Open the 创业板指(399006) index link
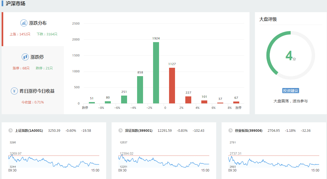Viewport: 327px width, 179px height. tap(249, 131)
